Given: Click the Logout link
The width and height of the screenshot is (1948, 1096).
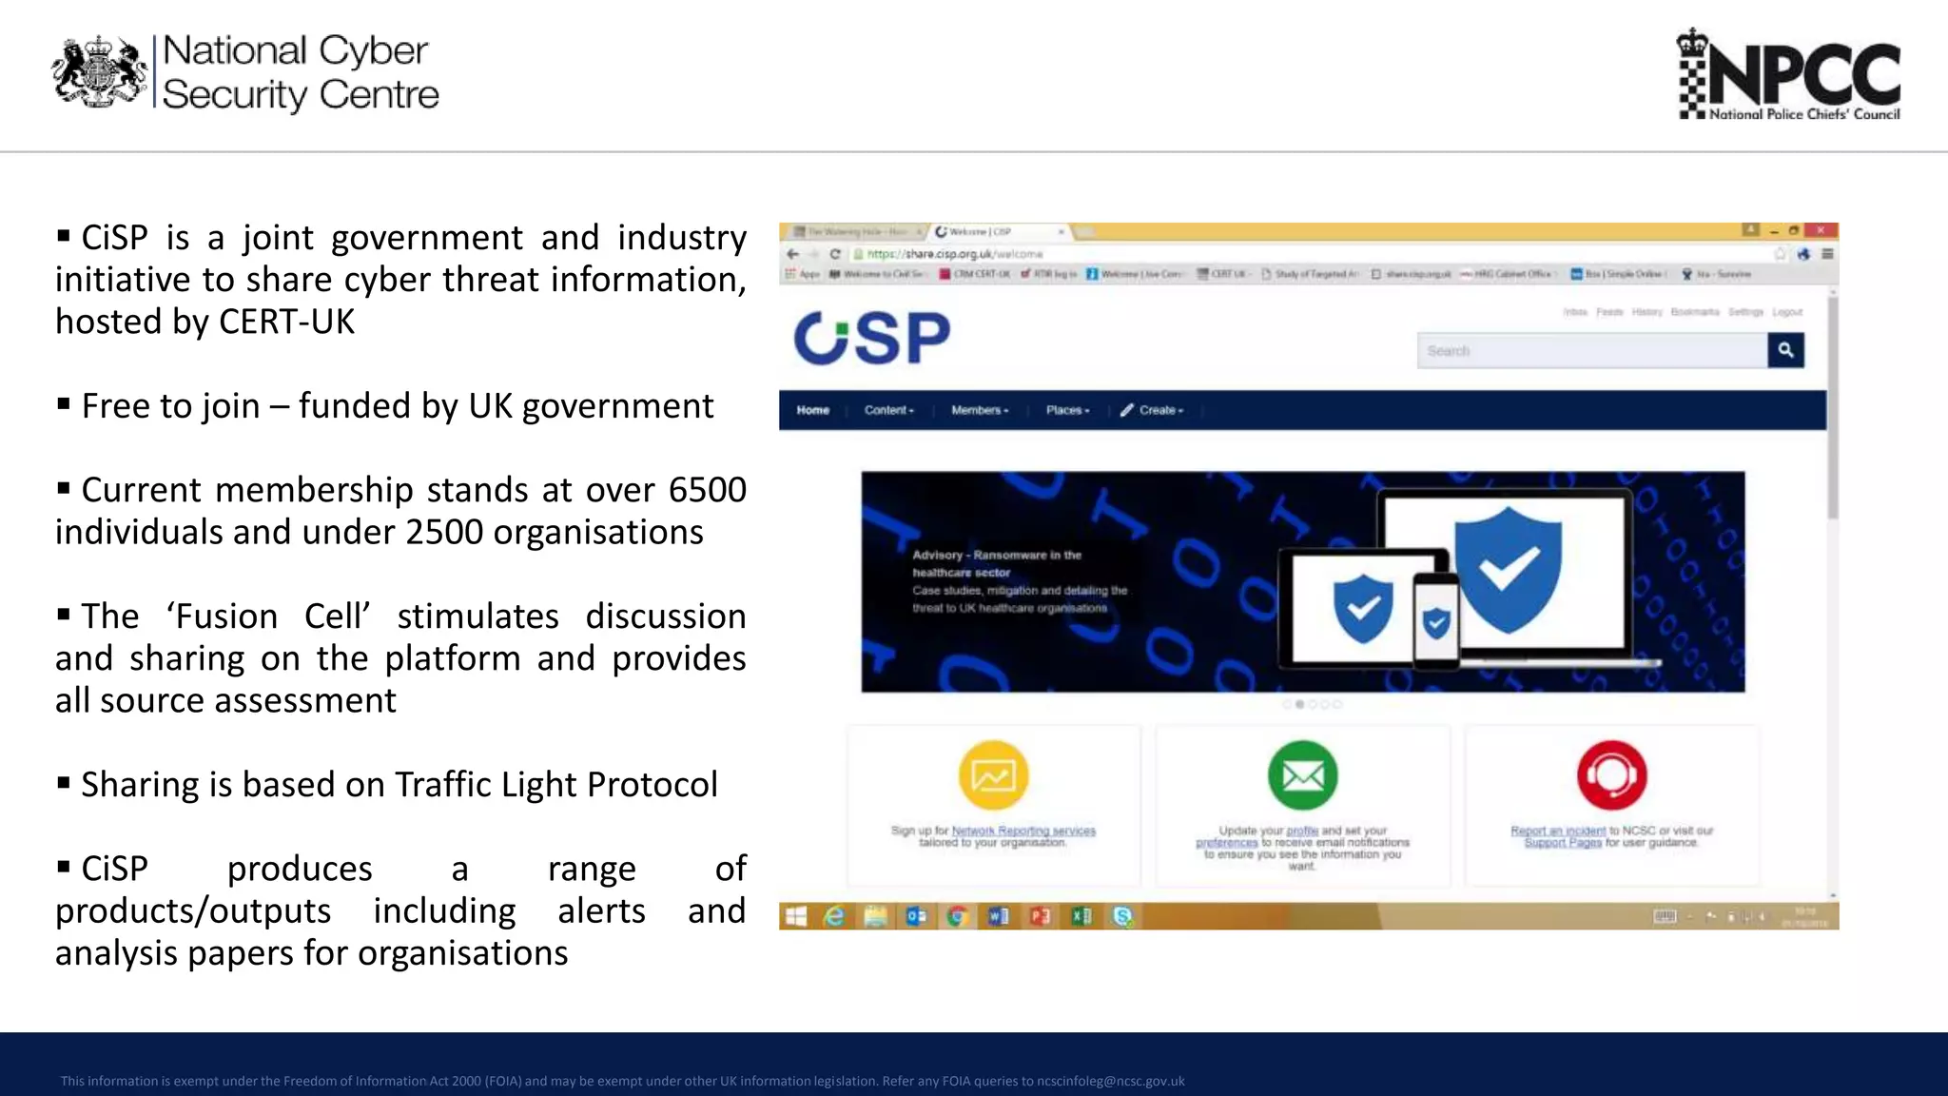Looking at the screenshot, I should [1787, 312].
